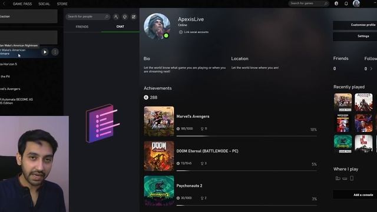This screenshot has width=377, height=212.
Task: Open the notifications bell
Action: pyautogui.click(x=346, y=4)
